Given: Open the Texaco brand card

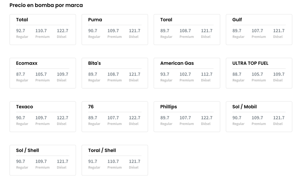Looking at the screenshot, I should (x=43, y=117).
